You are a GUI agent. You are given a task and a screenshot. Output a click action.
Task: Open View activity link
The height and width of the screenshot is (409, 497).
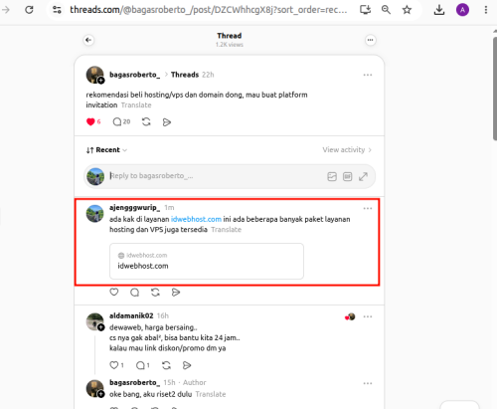point(347,150)
